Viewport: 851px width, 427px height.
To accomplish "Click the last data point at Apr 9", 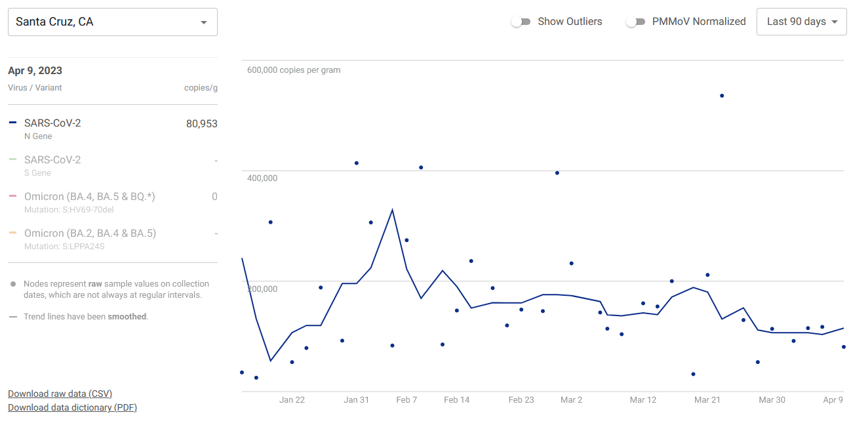I will [844, 347].
